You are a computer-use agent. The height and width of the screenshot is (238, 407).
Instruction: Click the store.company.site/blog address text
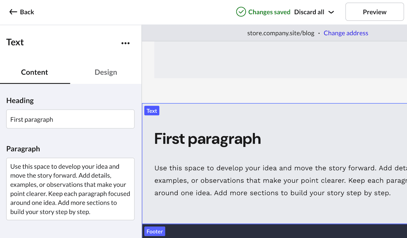pyautogui.click(x=281, y=33)
